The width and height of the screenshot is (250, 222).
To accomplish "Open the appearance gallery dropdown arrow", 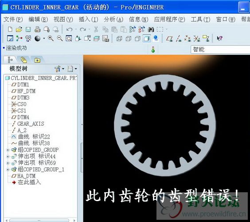I will 44,39.
